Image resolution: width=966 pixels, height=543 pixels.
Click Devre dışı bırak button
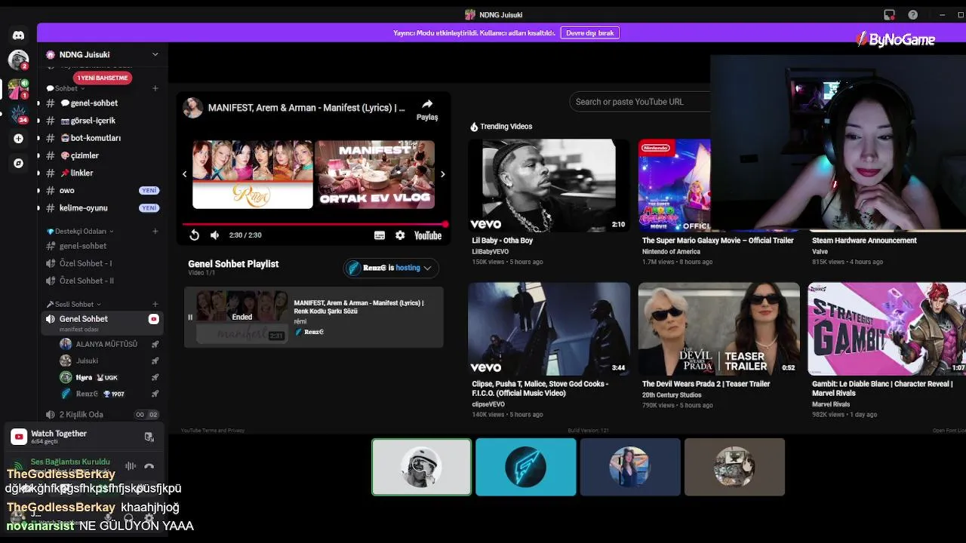(x=590, y=33)
